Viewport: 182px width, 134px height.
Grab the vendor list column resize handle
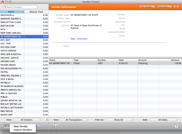pyautogui.click(x=47, y=120)
